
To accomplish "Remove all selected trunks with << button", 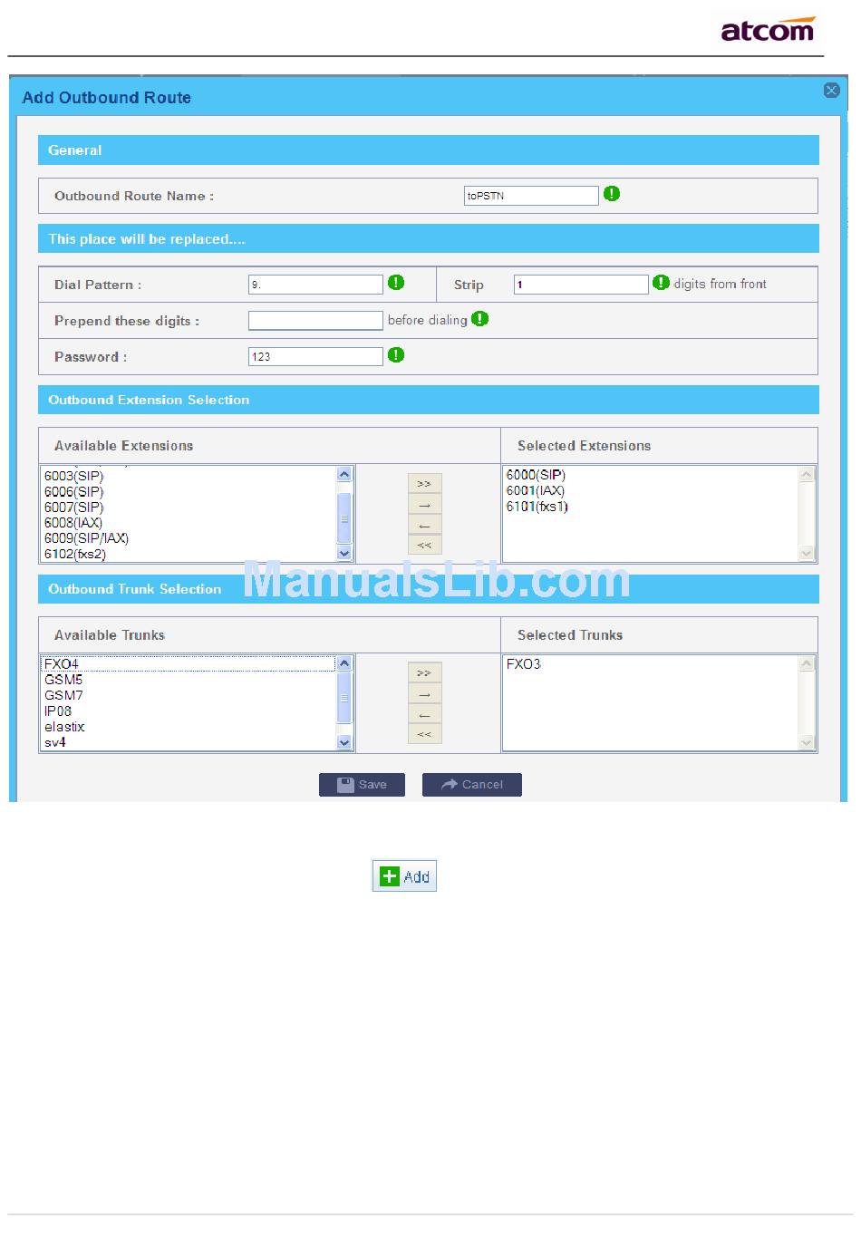I will (424, 734).
